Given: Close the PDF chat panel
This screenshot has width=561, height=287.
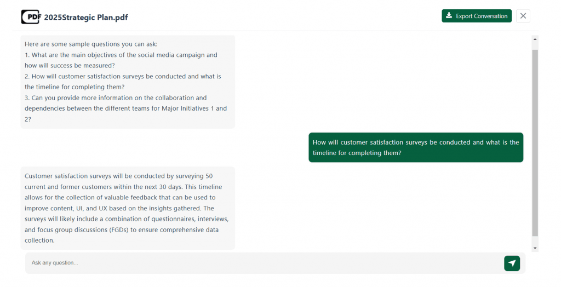Looking at the screenshot, I should [523, 16].
